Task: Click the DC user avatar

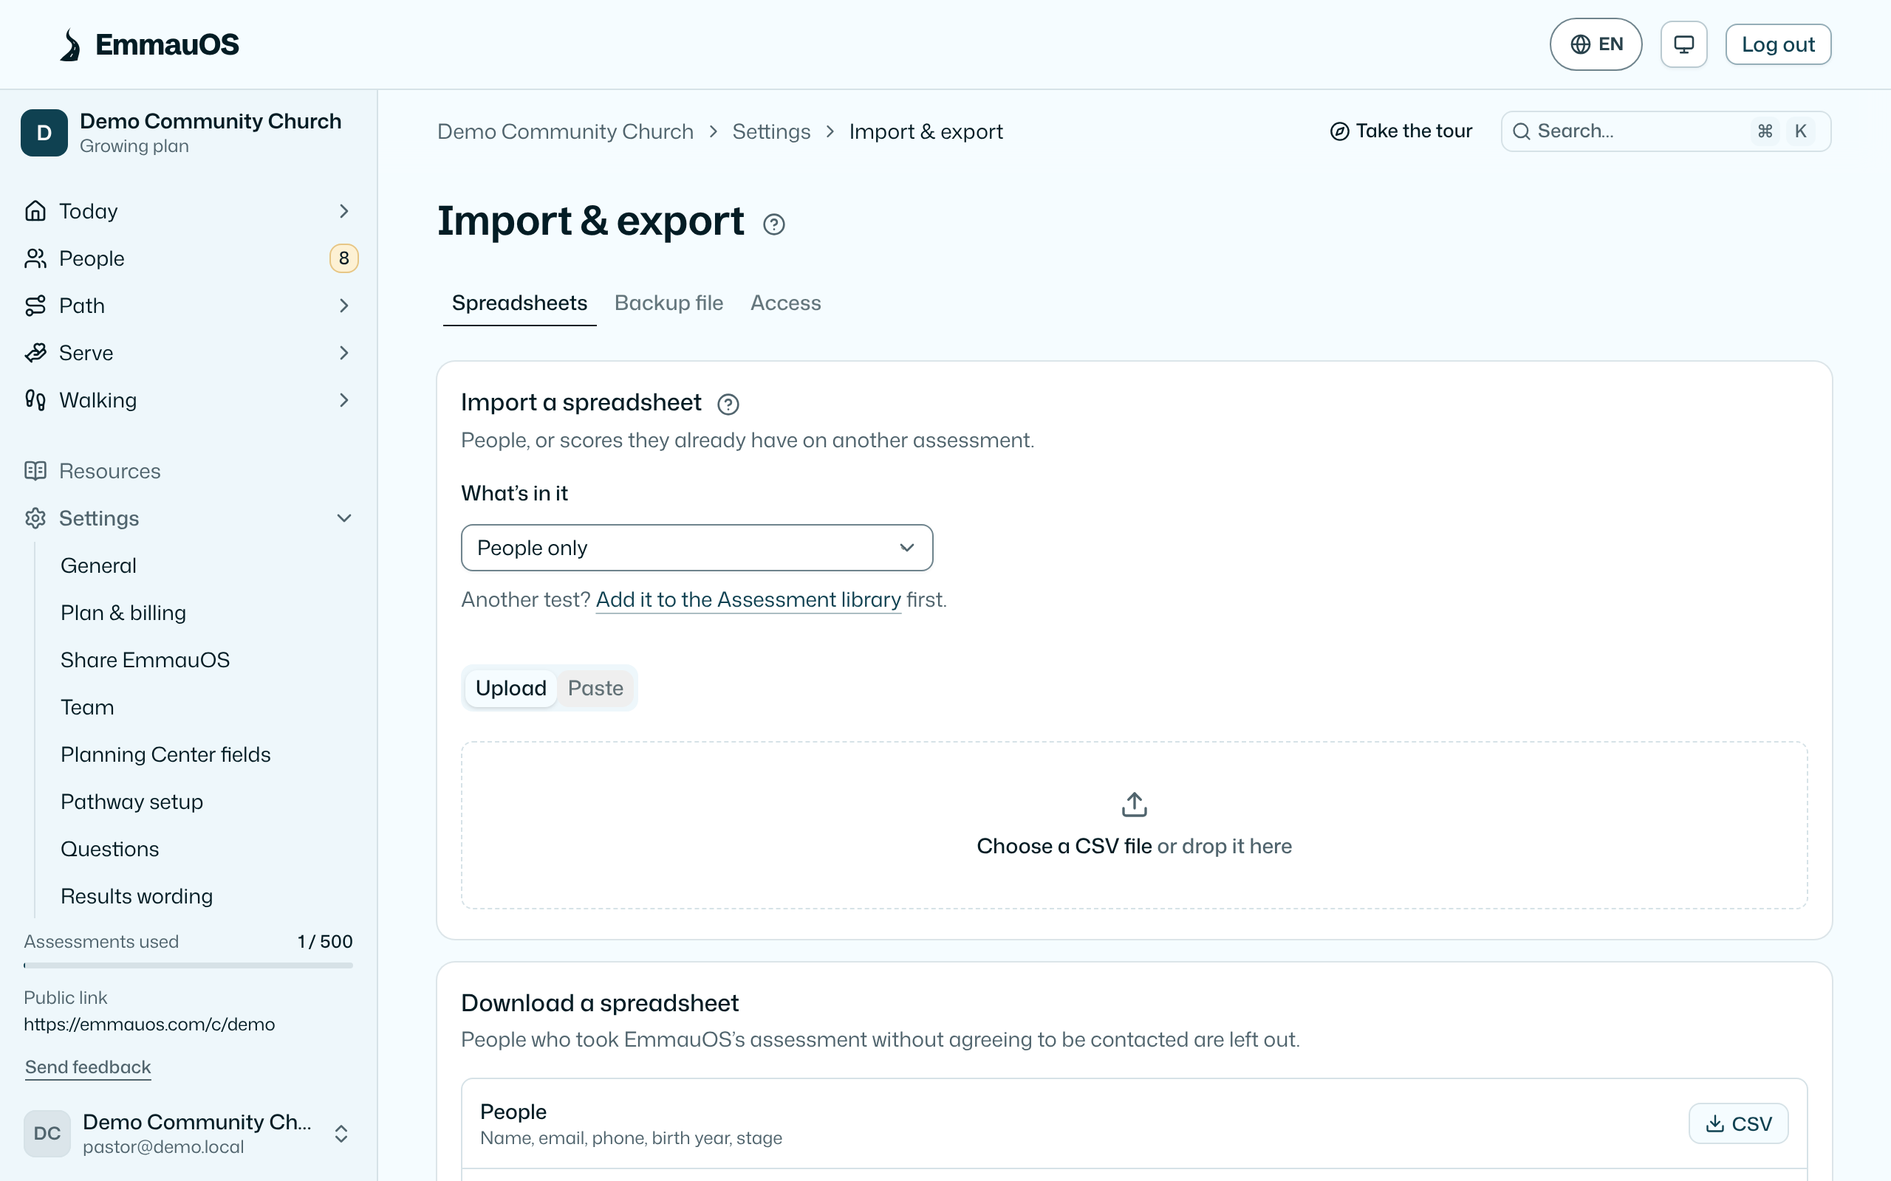Action: [47, 1133]
